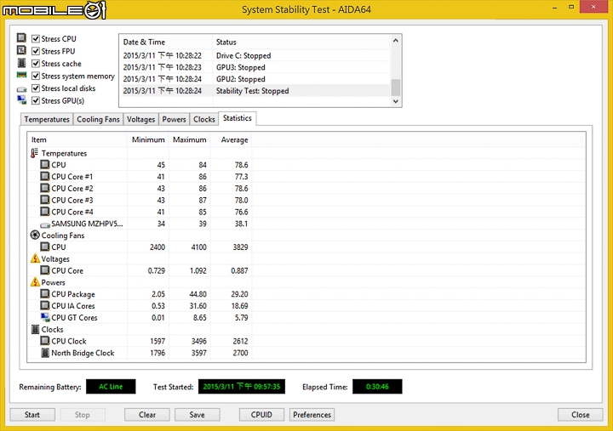The image size is (613, 431).
Task: Click the Date & Time log header
Action: coord(166,43)
